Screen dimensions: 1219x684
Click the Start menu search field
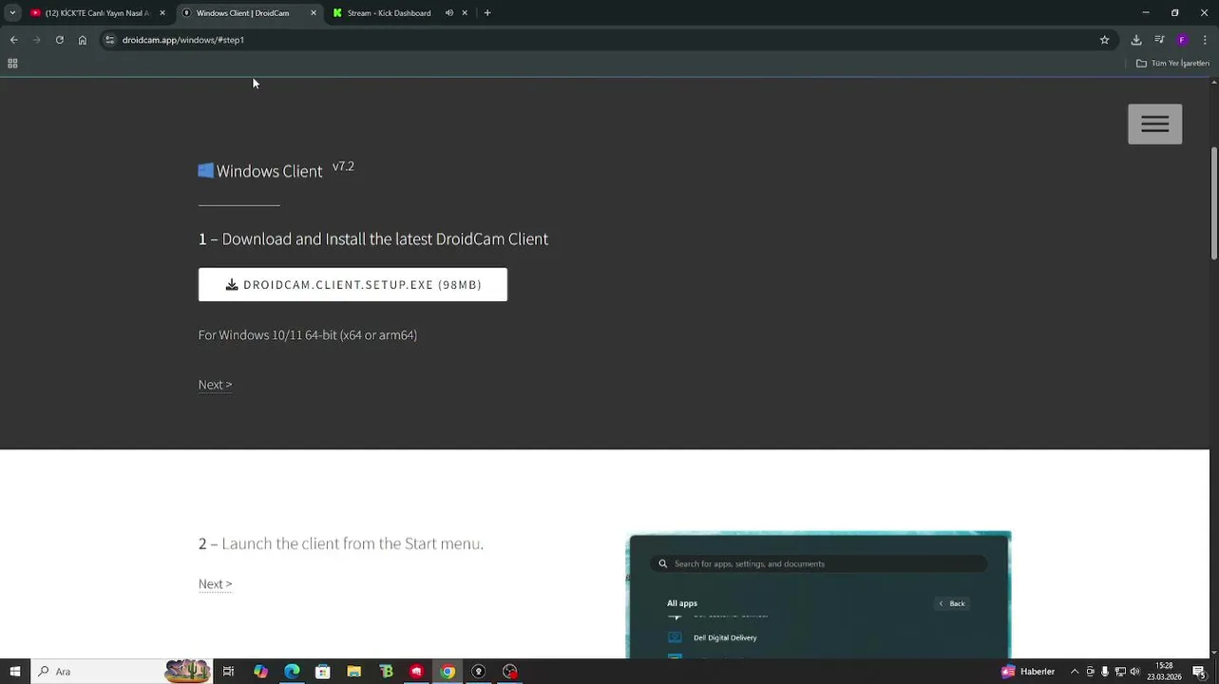[x=818, y=564]
